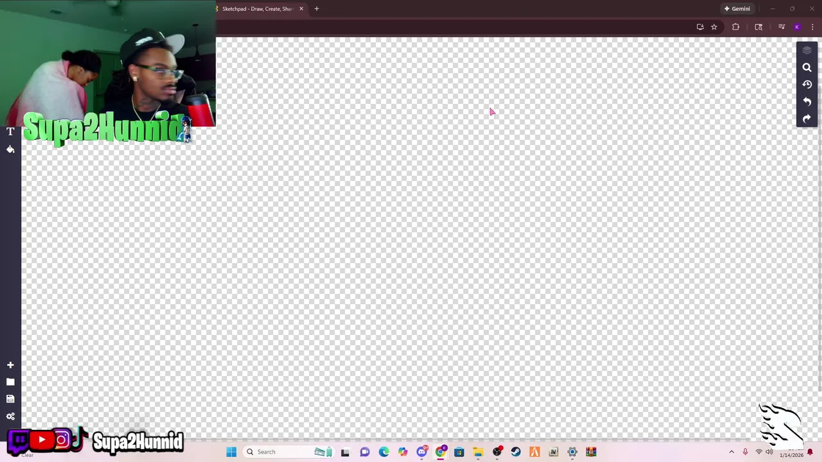Close the Sketchpad tab

301,9
